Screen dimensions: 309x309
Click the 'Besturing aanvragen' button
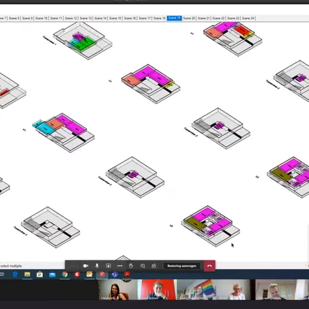[x=181, y=266]
